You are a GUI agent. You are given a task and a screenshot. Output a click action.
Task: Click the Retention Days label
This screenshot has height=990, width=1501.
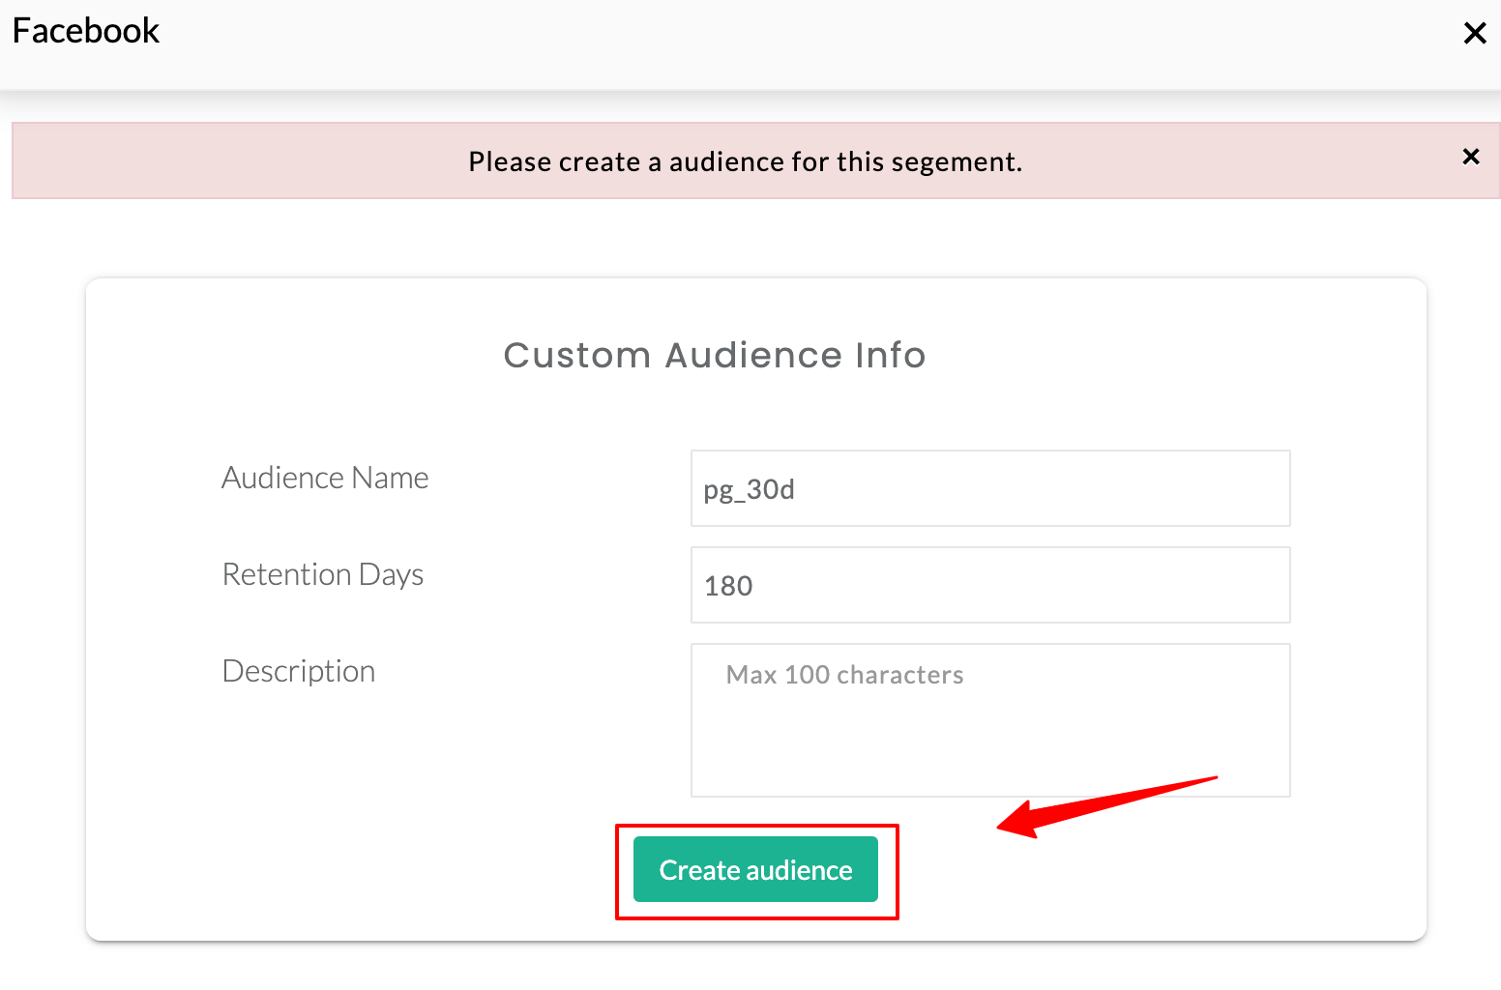coord(323,573)
